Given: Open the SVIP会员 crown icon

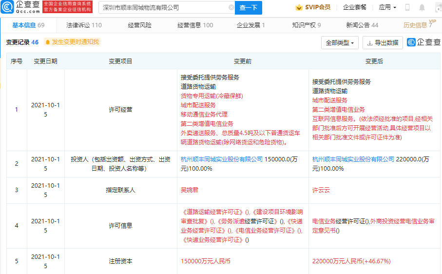Looking at the screenshot, I should tap(299, 7).
